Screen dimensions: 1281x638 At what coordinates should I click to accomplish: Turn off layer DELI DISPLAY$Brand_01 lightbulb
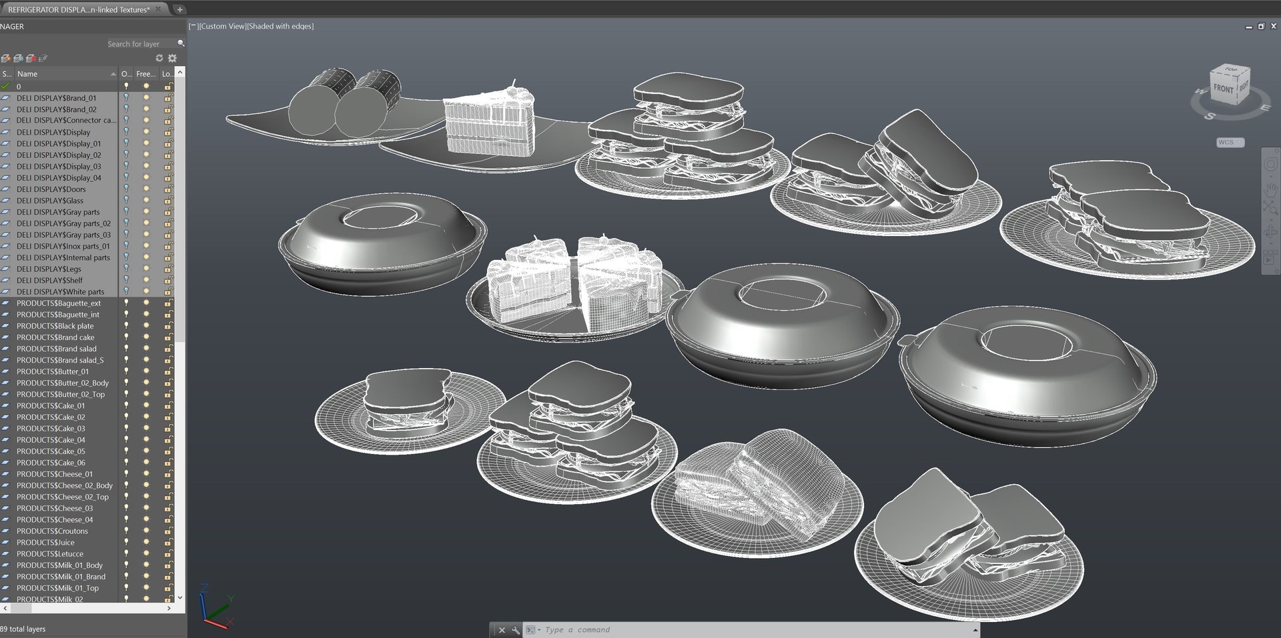coord(126,97)
